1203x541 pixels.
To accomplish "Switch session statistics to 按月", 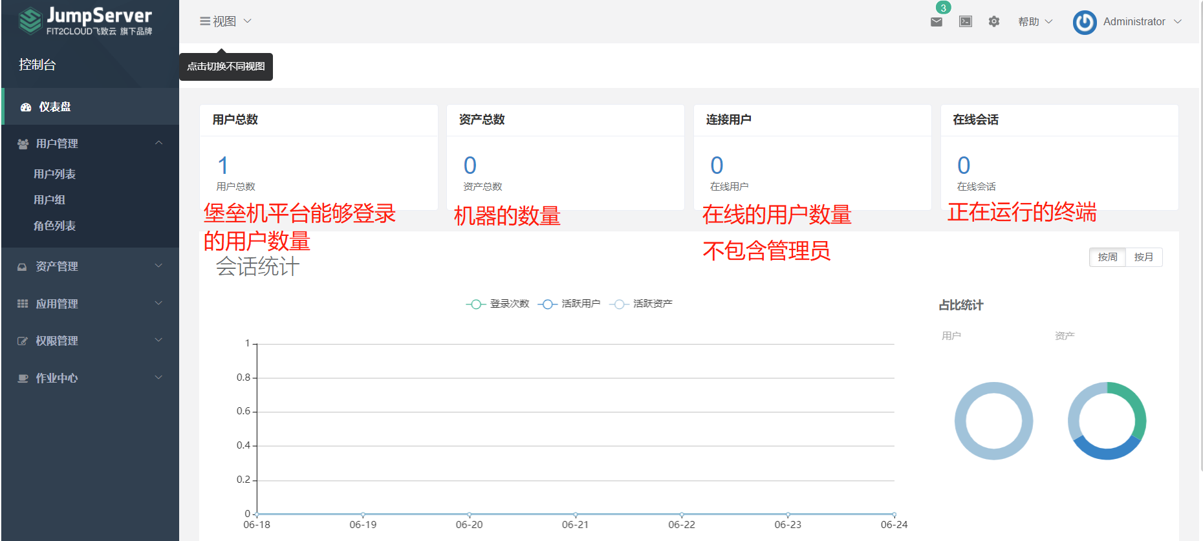I will (x=1143, y=257).
